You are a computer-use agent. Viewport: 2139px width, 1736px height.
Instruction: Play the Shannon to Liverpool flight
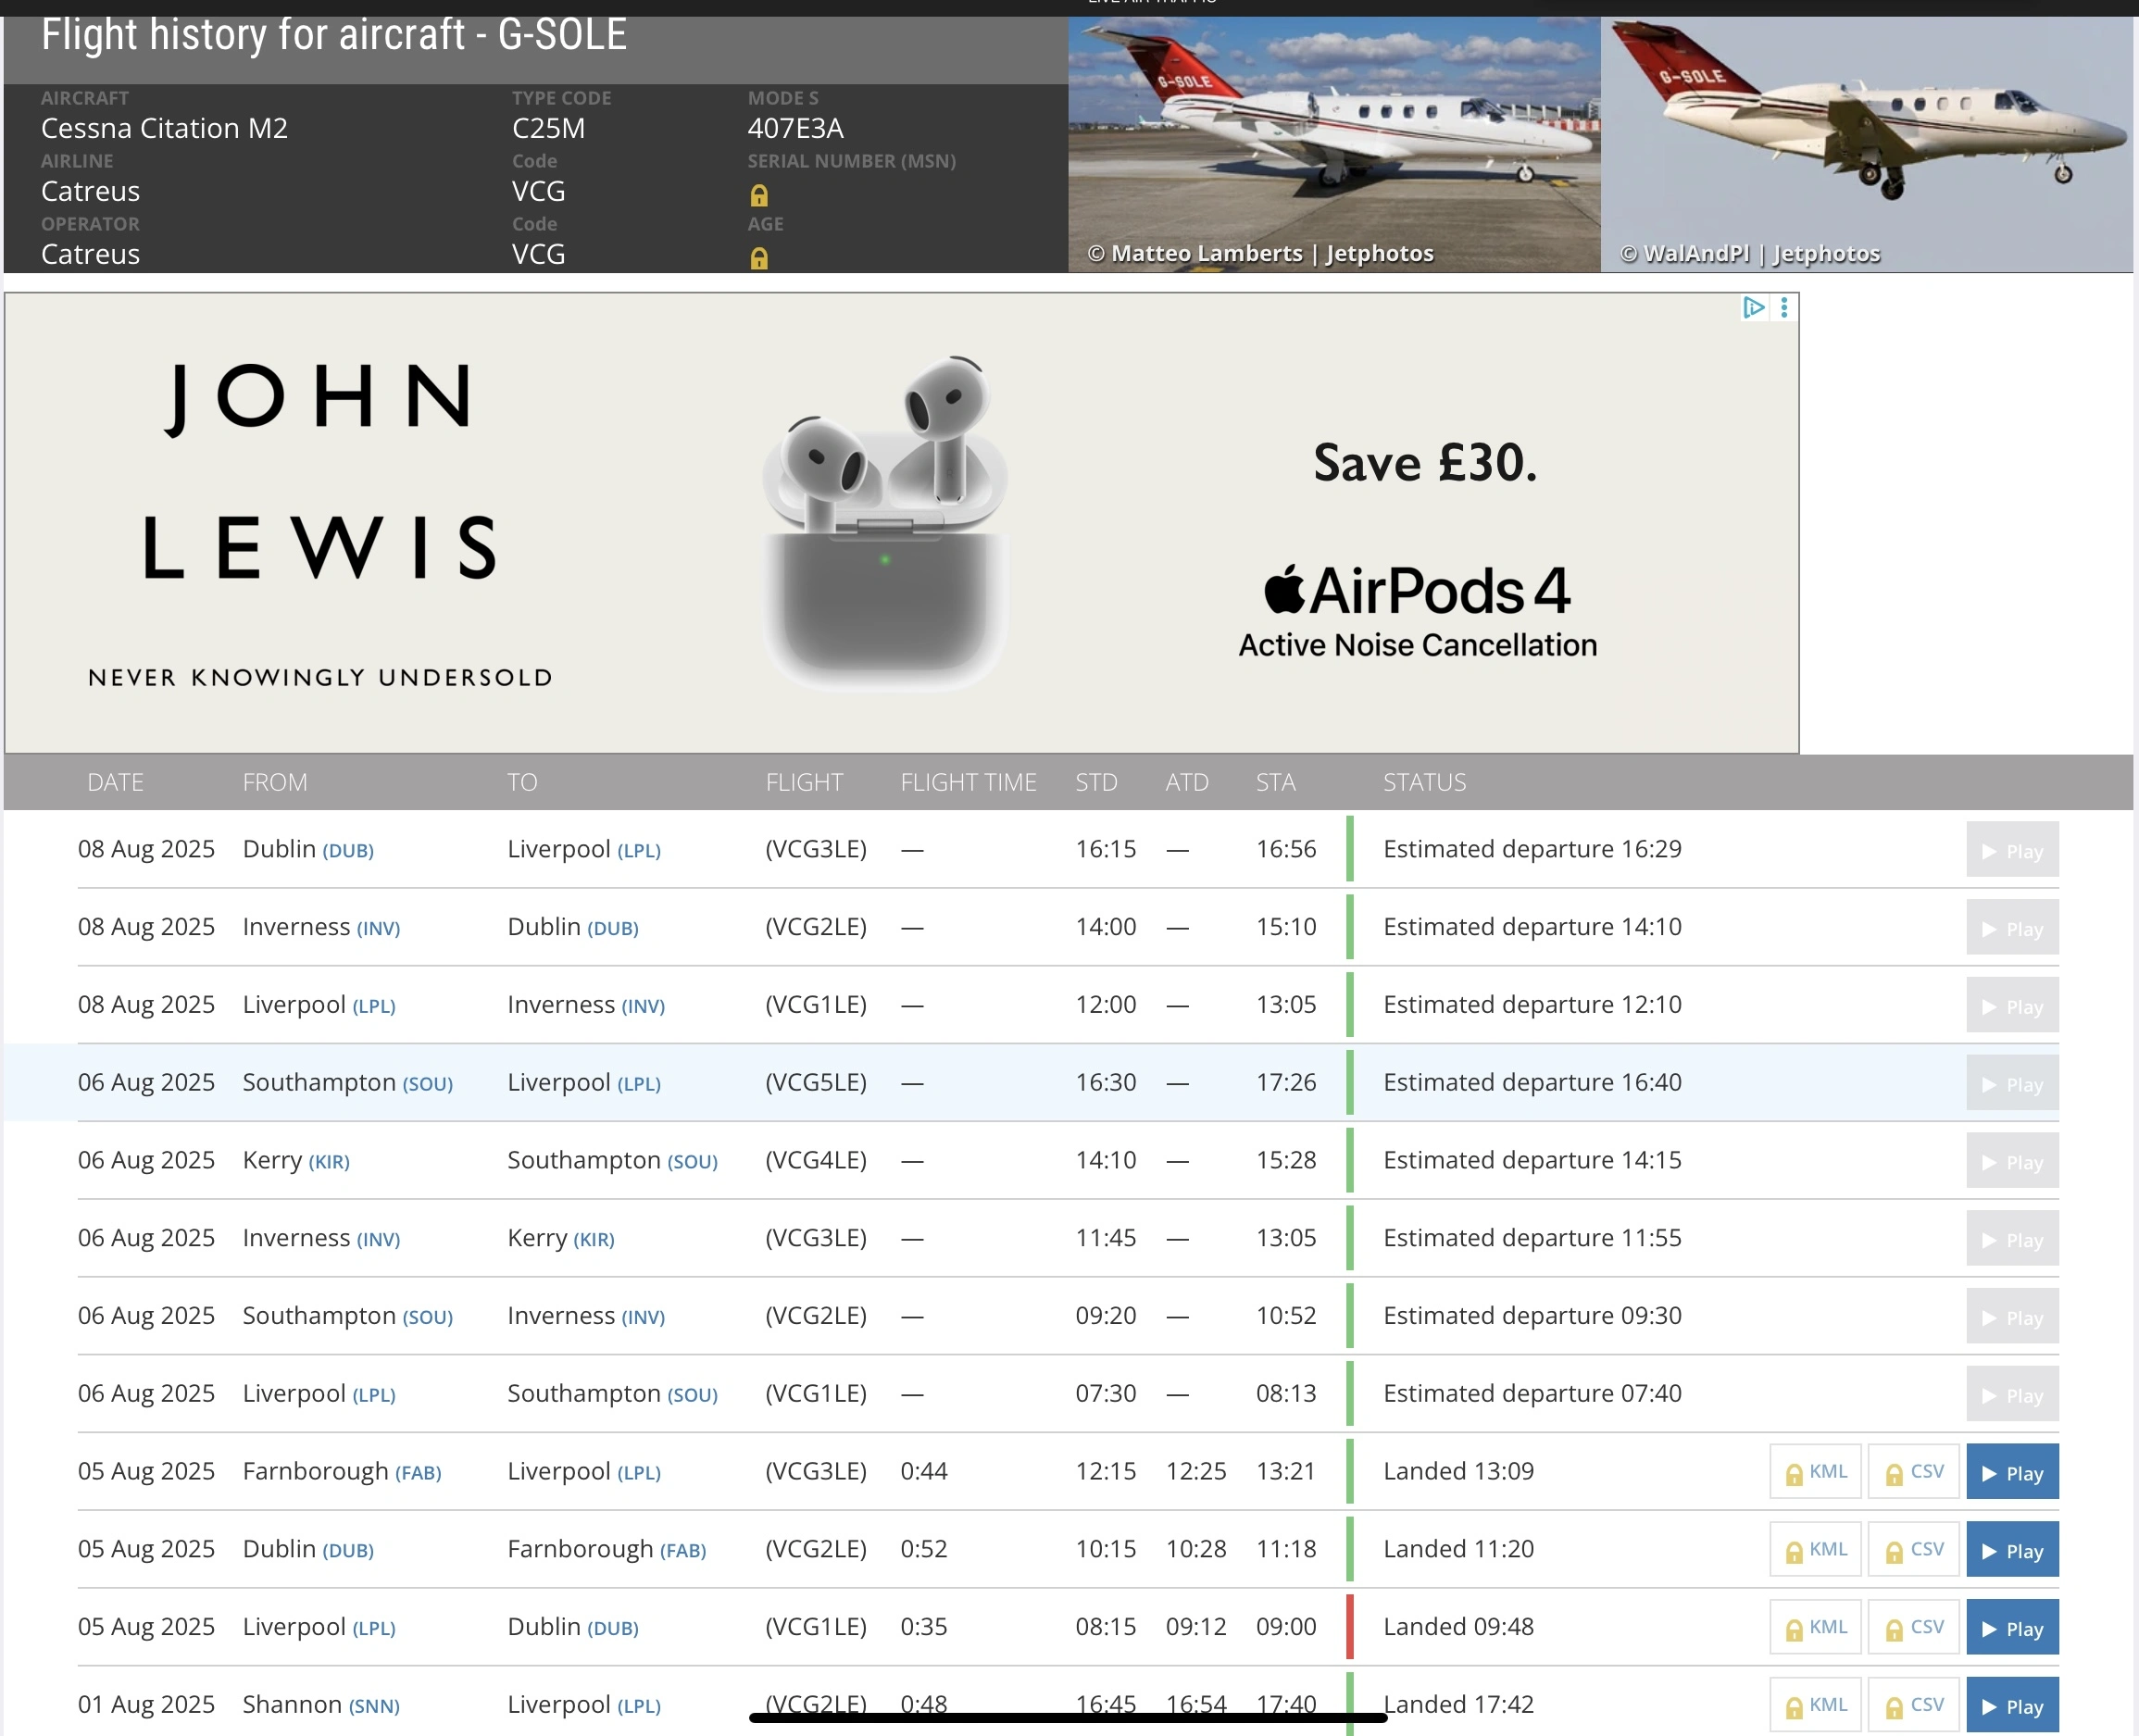pos(2011,1706)
